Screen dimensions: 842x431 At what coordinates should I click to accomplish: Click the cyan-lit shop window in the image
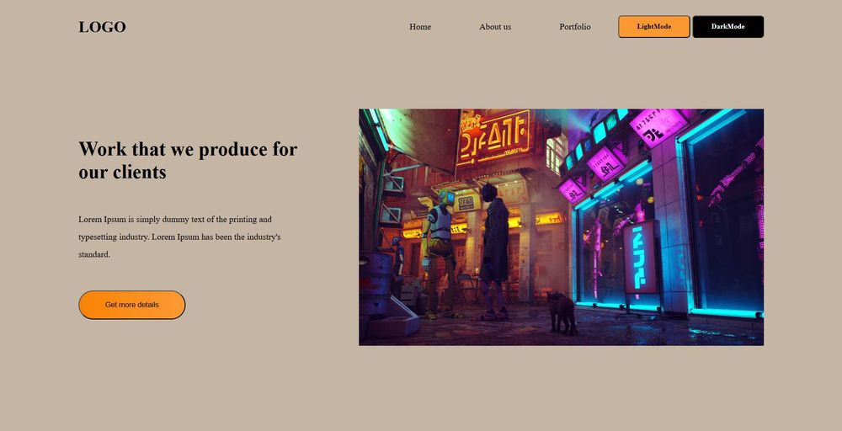[726, 215]
